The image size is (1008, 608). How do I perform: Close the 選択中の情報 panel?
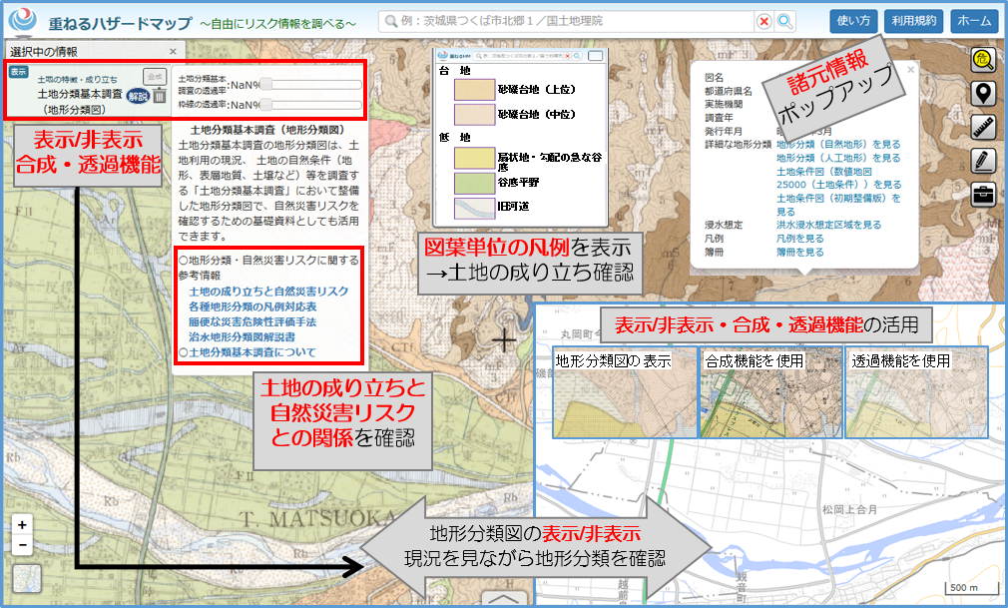[173, 52]
